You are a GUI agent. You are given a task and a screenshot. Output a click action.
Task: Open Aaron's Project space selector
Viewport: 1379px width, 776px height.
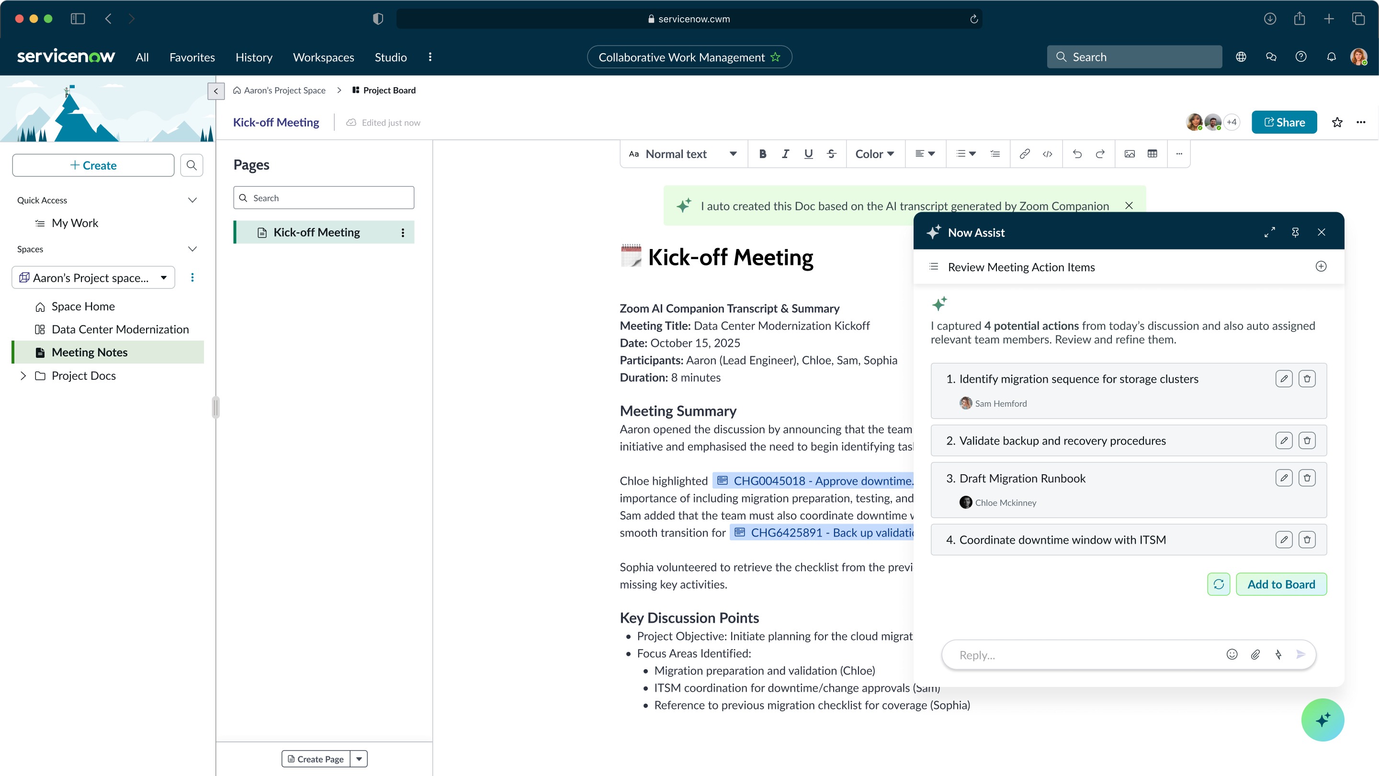[x=93, y=277]
